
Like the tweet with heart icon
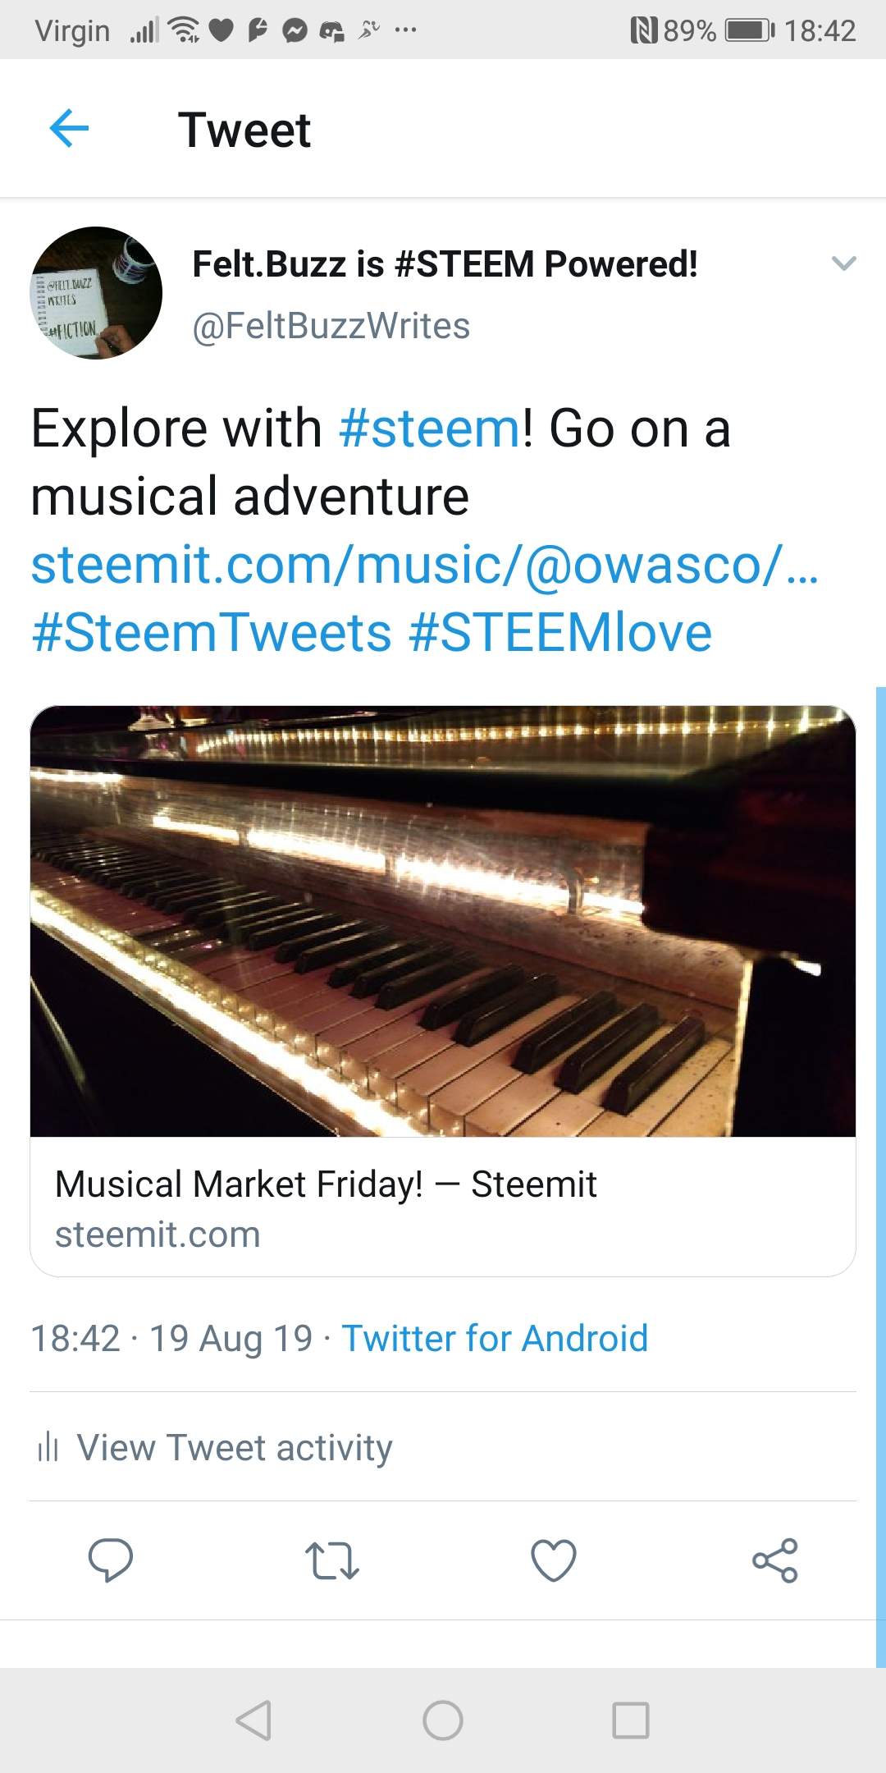(x=554, y=1560)
